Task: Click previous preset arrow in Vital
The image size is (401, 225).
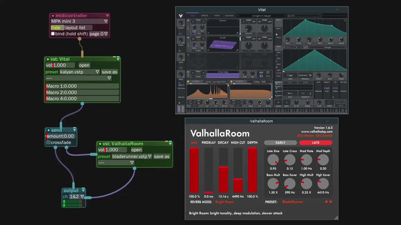Action: pyautogui.click(x=239, y=16)
